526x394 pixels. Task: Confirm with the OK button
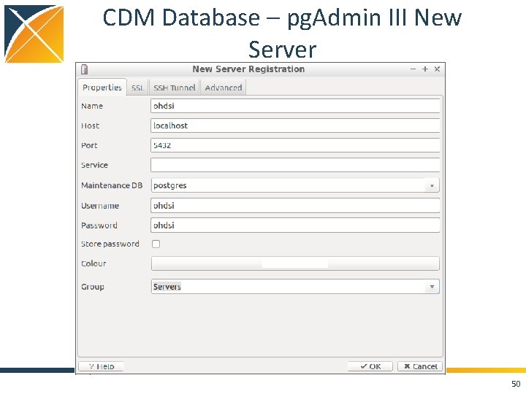[x=370, y=366]
